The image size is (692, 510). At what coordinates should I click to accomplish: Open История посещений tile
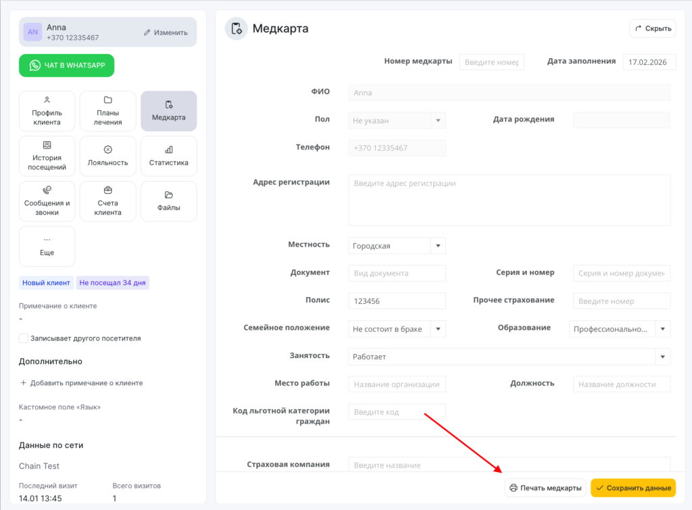47,156
